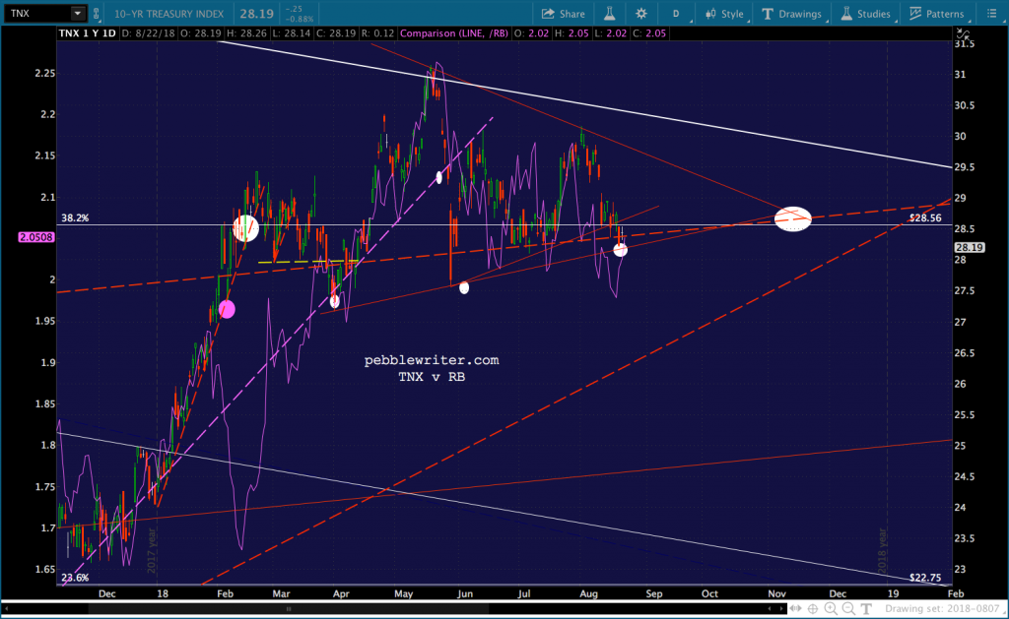Screen dimensions: 1009x619
Task: Select the large white ellipse near Nov
Action: coord(793,219)
